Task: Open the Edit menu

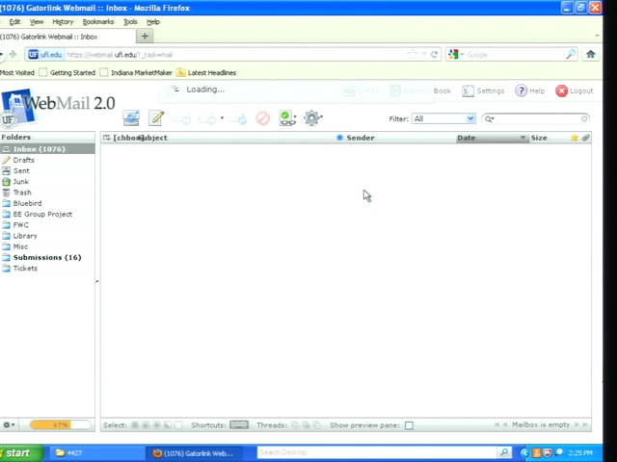Action: pos(14,22)
